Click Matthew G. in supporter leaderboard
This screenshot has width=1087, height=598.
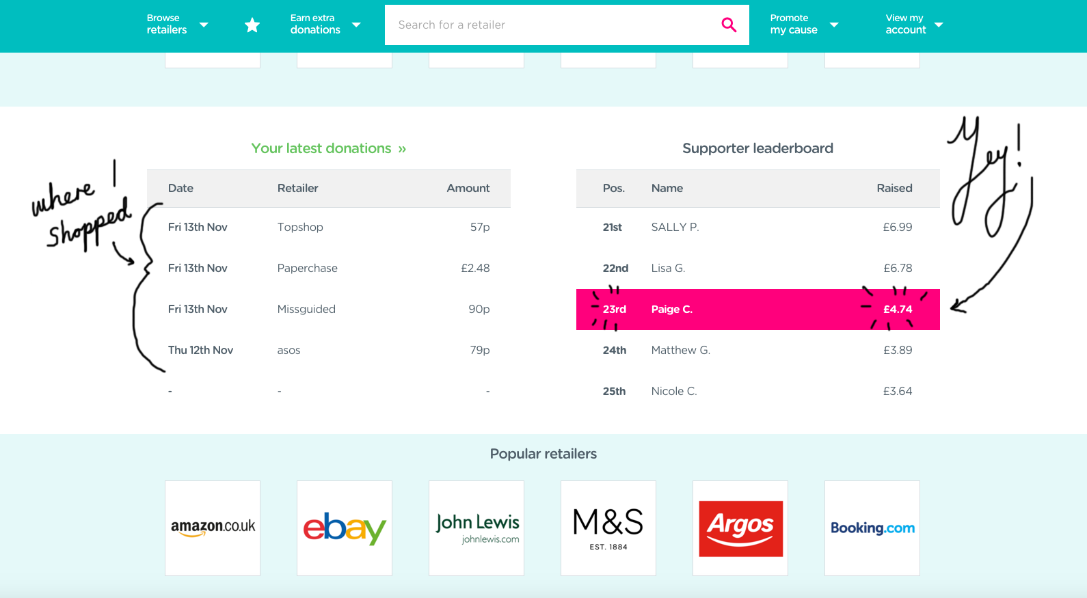(x=681, y=350)
